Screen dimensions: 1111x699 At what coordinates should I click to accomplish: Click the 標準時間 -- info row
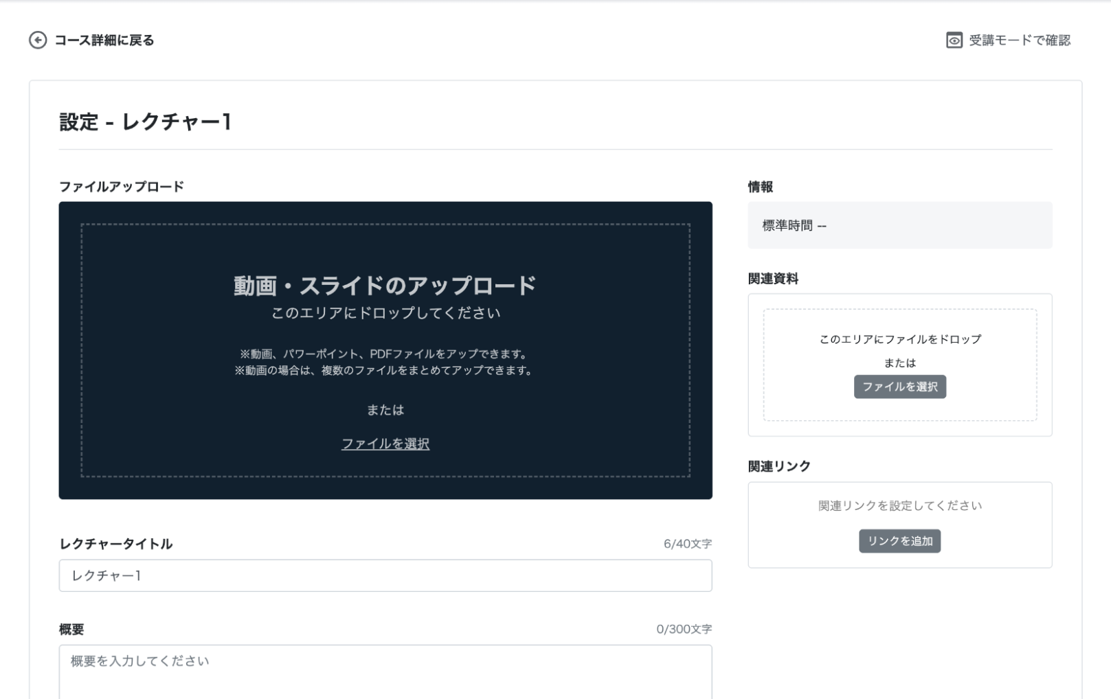click(900, 225)
